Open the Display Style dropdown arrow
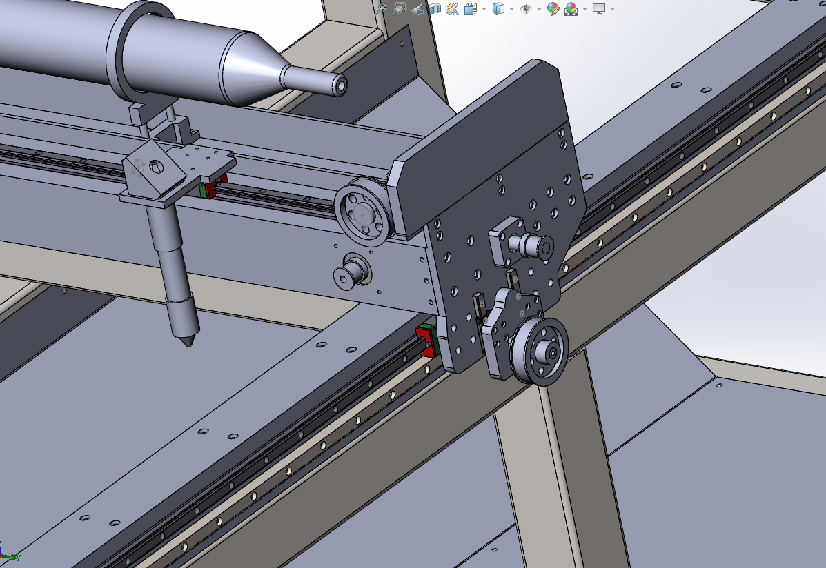 [511, 9]
